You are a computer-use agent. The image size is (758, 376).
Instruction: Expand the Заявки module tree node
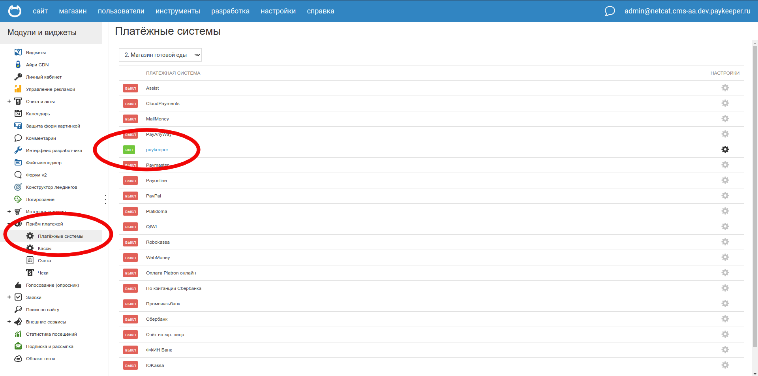(x=9, y=297)
